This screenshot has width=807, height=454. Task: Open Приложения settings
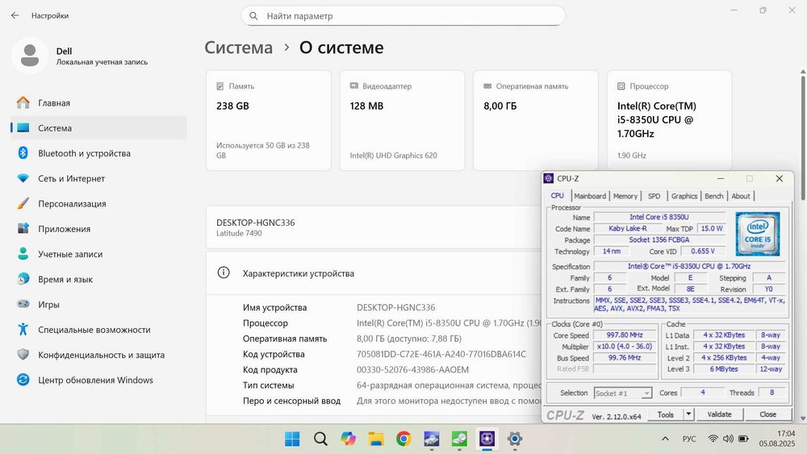(98, 229)
